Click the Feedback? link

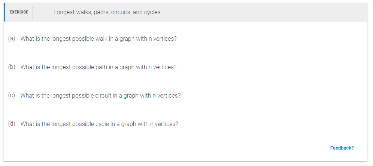point(342,148)
